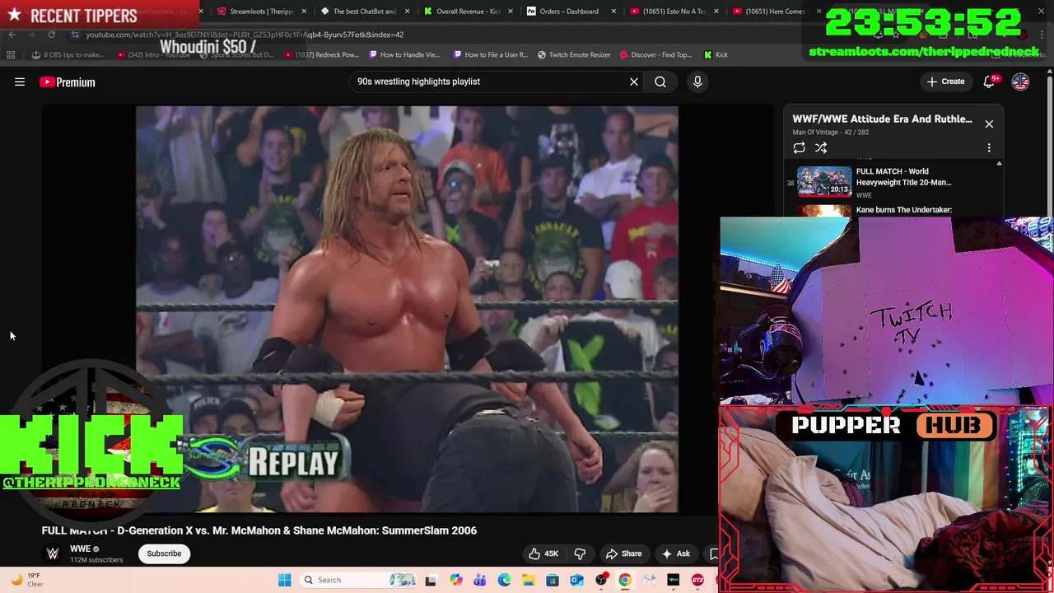Open OBS Studio from the taskbar

point(601,580)
